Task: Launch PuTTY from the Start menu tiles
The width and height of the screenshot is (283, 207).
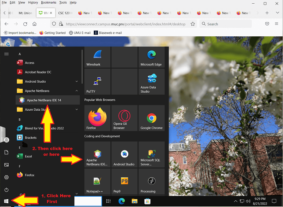Action: [x=97, y=81]
